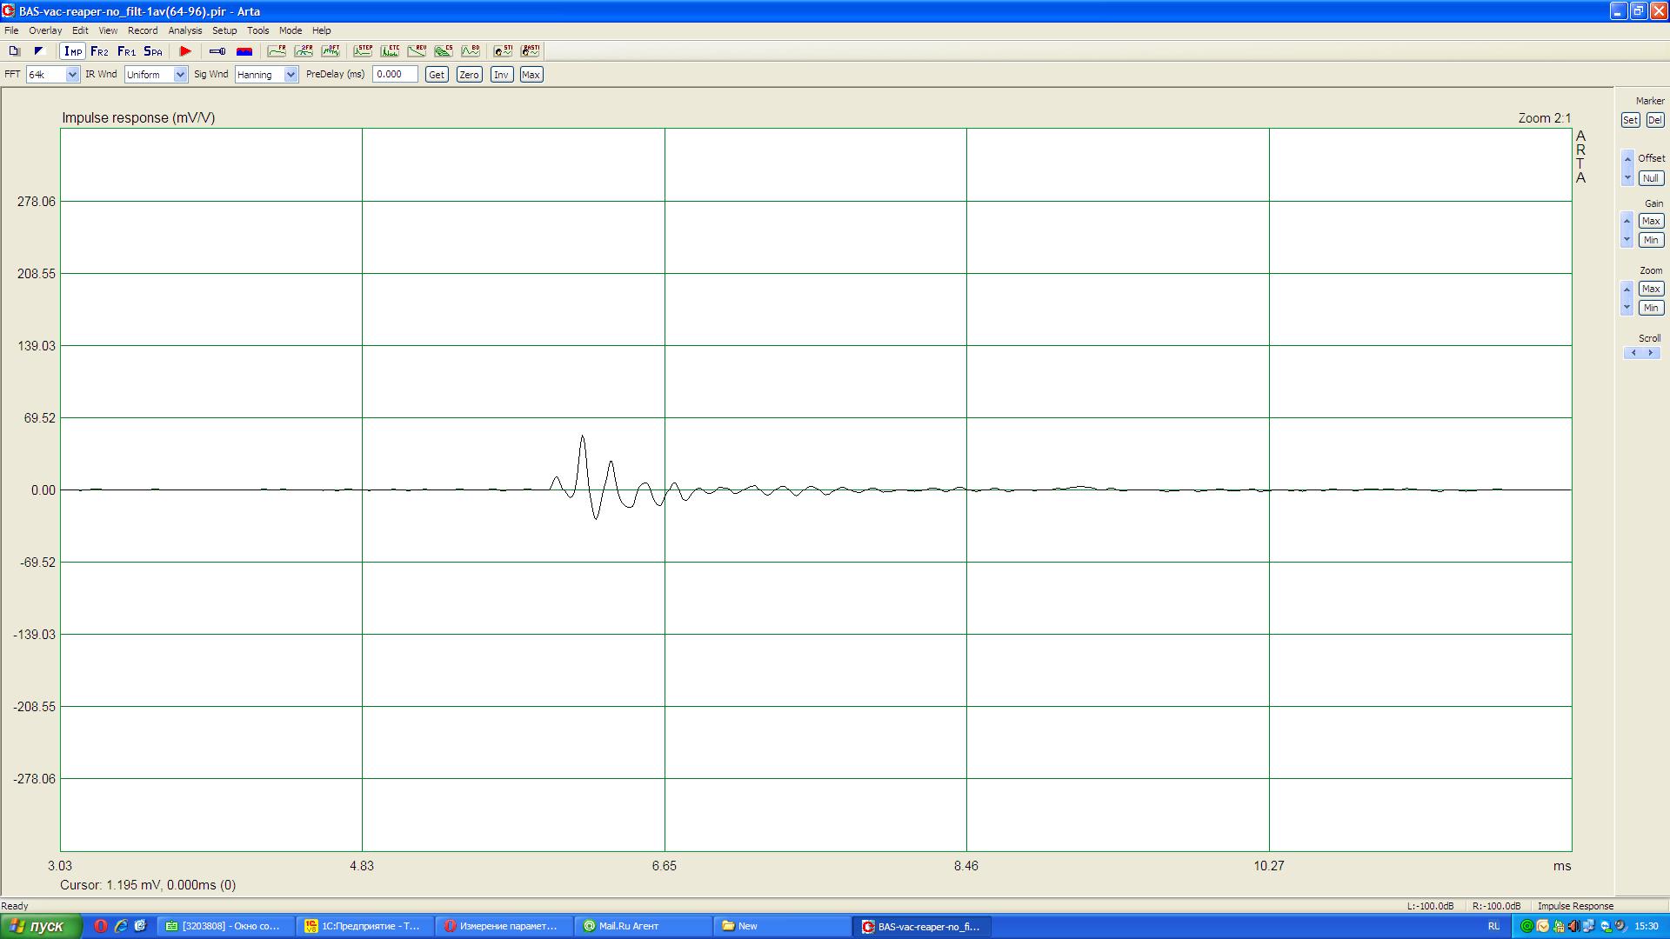Open the CS cumulative spectrum icon
This screenshot has width=1670, height=939.
(444, 51)
